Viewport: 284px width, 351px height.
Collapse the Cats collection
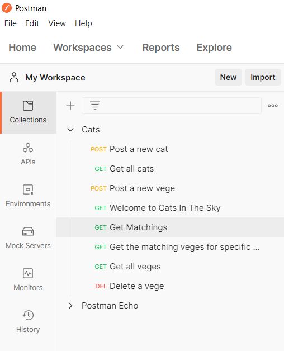tap(70, 130)
